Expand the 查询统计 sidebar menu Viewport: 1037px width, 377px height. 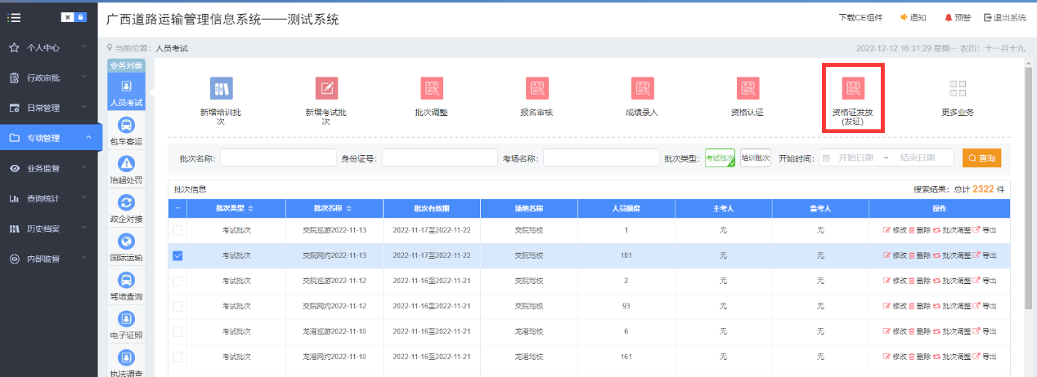49,198
